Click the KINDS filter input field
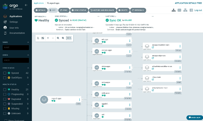This screenshot has width=203, height=121. click(16, 60)
